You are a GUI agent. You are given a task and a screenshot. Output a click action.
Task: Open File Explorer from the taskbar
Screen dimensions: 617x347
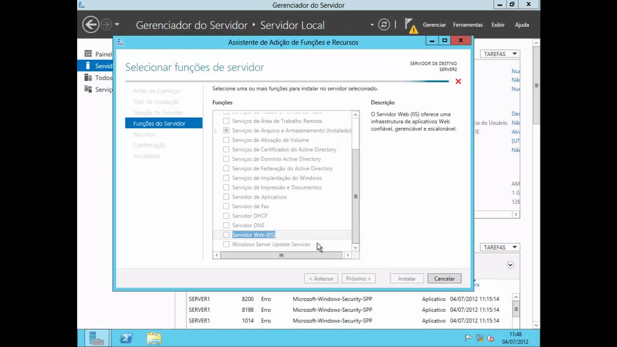click(154, 338)
